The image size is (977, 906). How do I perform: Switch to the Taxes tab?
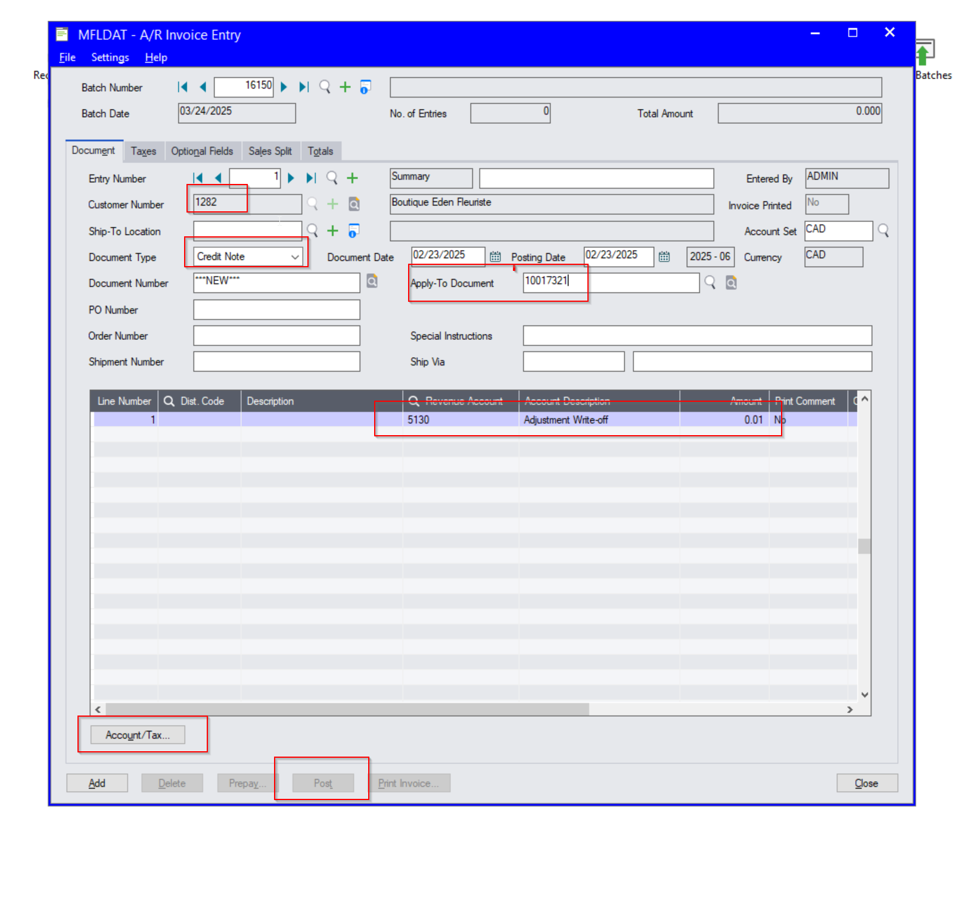click(144, 151)
